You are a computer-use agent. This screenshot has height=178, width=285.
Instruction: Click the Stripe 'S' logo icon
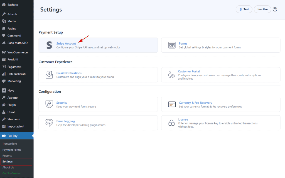(49, 45)
